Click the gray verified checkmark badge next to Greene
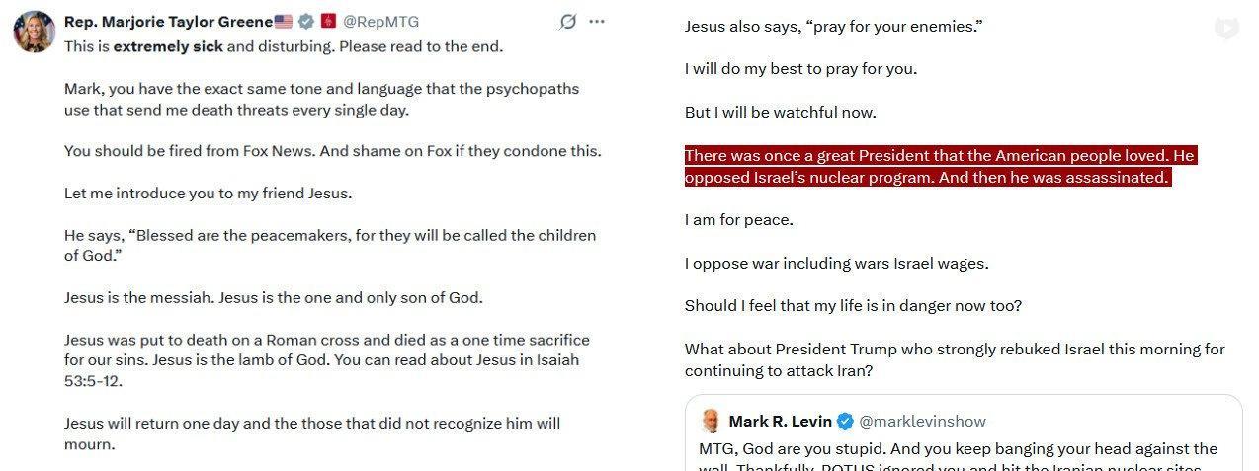Image resolution: width=1259 pixels, height=471 pixels. (306, 22)
